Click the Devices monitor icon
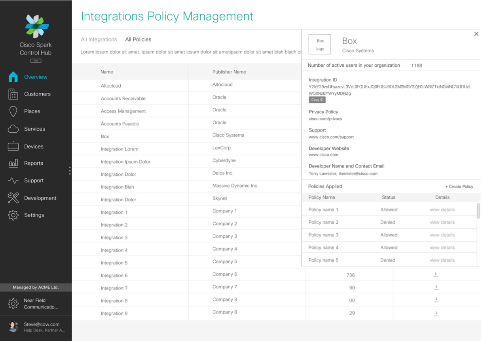This screenshot has height=342, width=482. pos(13,146)
